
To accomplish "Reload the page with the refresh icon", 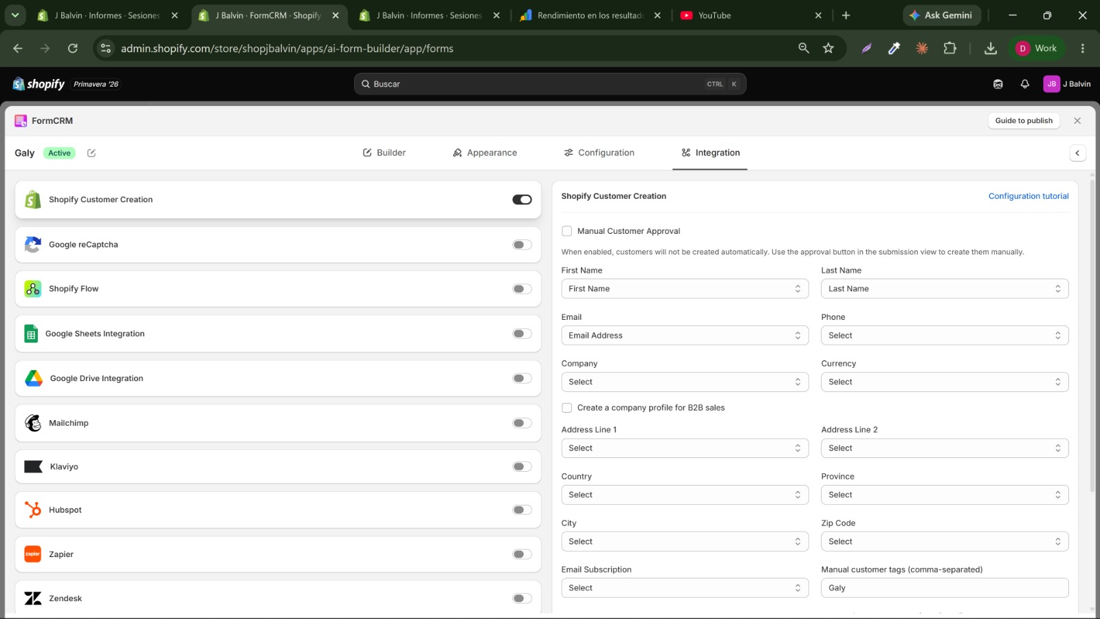I will coord(73,48).
